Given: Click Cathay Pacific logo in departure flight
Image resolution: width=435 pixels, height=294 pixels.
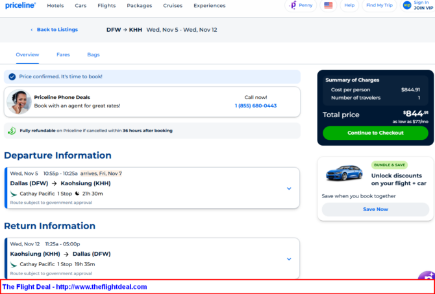Looking at the screenshot, I should pos(14,194).
